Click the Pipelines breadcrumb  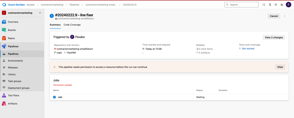tap(74, 5)
